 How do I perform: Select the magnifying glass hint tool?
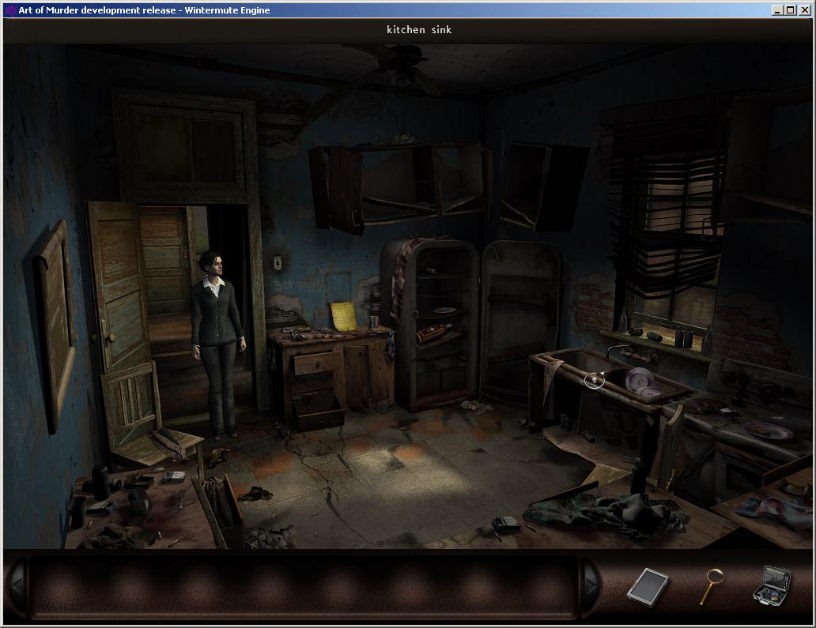pos(712,586)
